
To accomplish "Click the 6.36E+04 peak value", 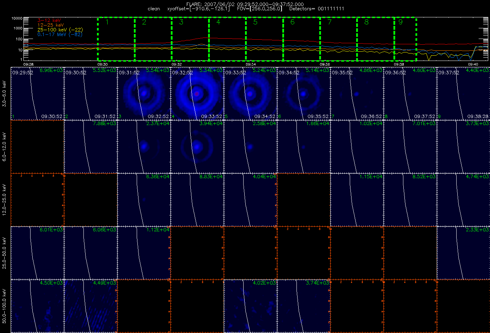I will tap(158, 176).
